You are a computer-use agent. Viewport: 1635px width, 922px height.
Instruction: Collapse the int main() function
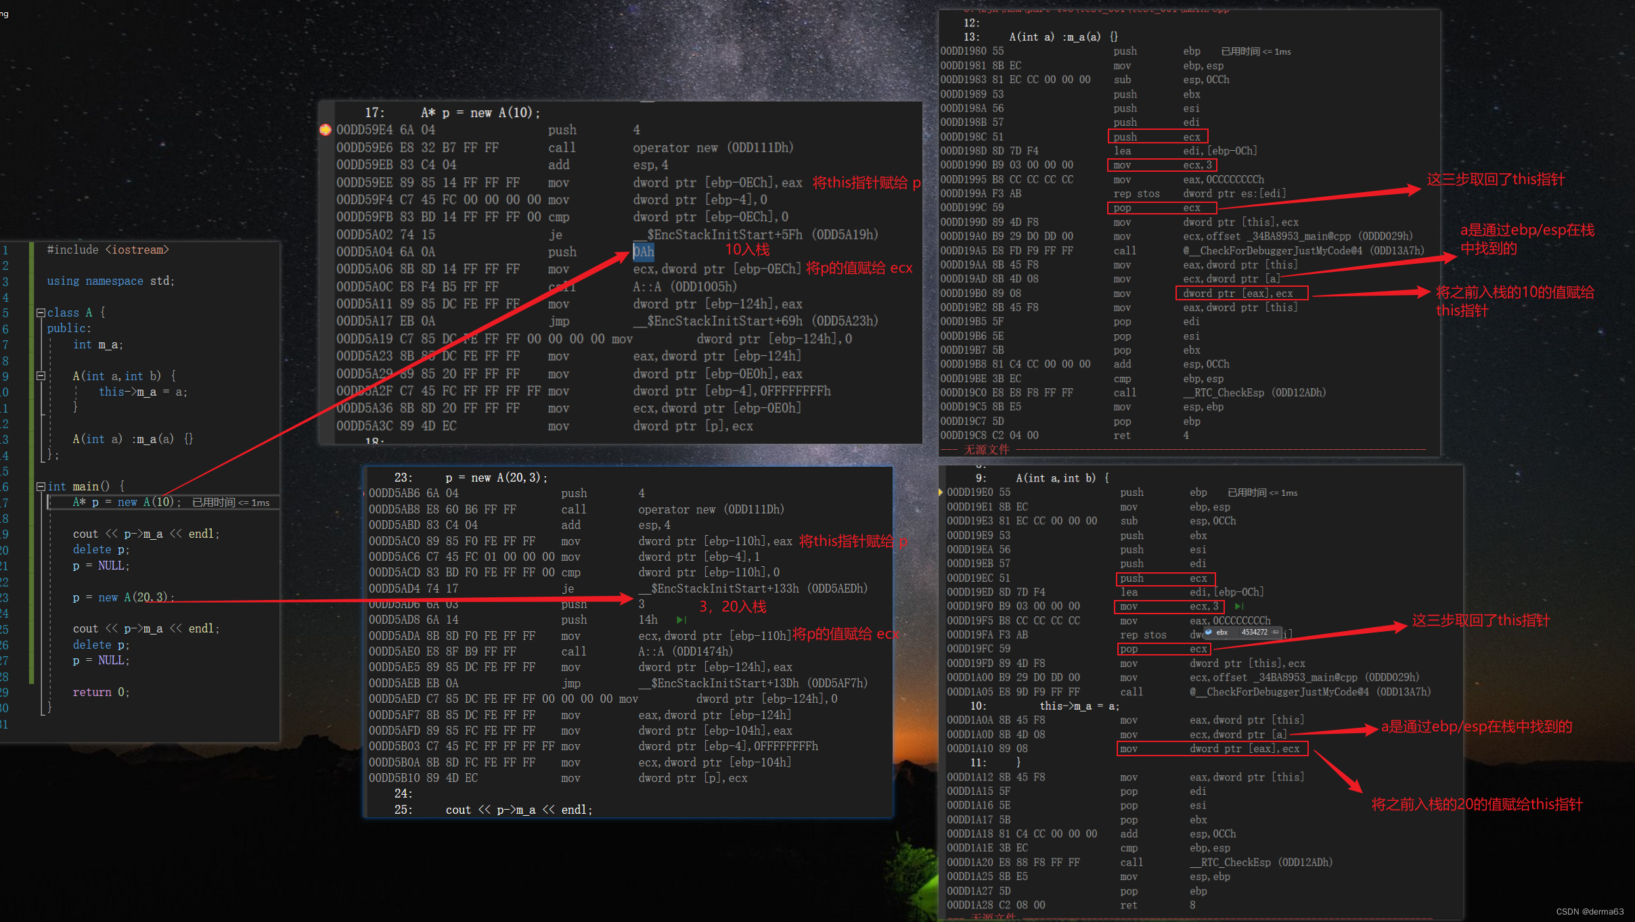[41, 486]
